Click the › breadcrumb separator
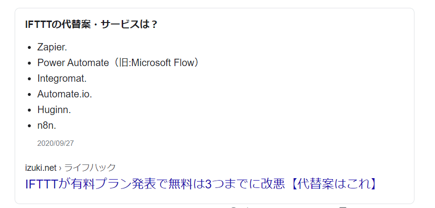 point(60,167)
